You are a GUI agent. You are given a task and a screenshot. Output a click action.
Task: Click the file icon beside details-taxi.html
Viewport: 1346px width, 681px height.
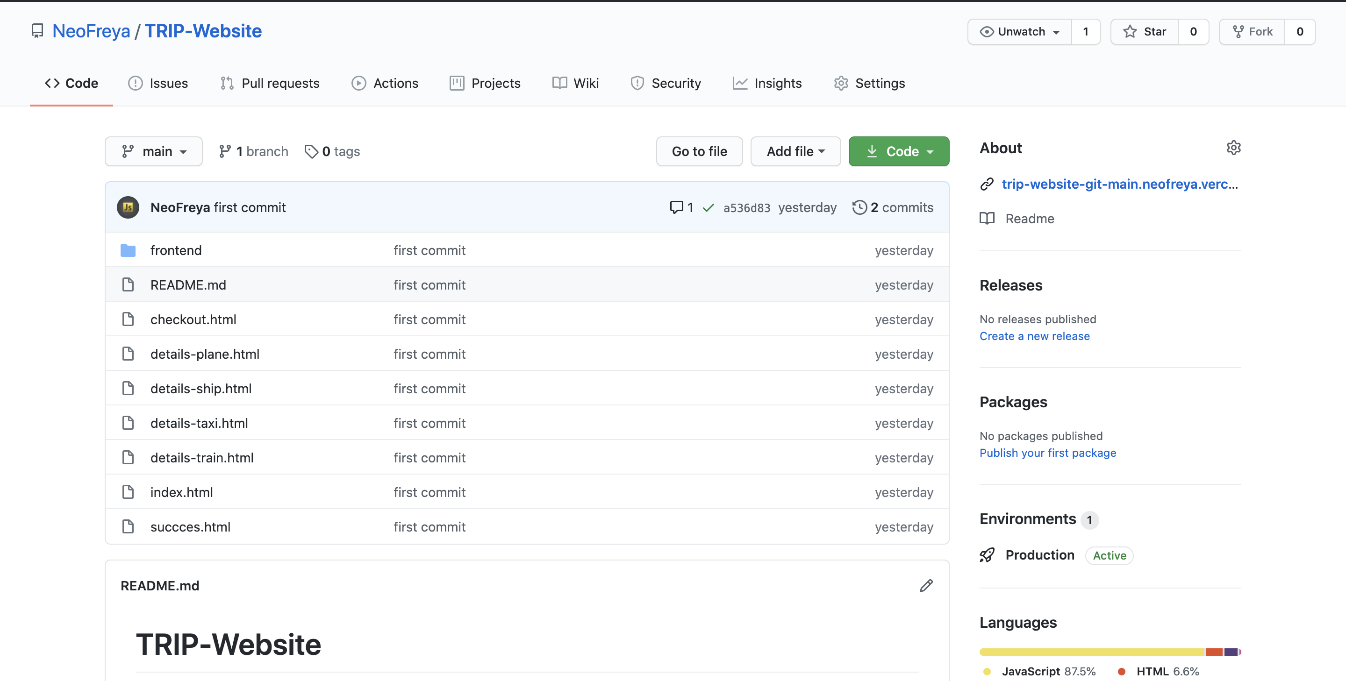pyautogui.click(x=128, y=423)
